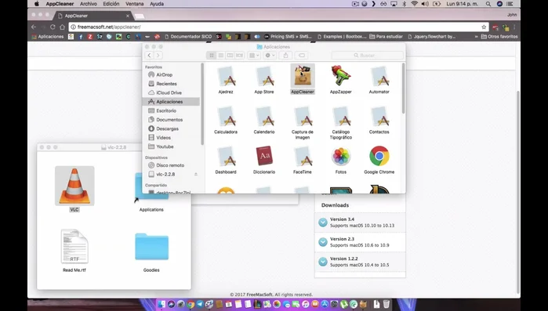548x311 pixels.
Task: Eject the vlc-2.2.8 disk in sidebar
Action: (x=196, y=174)
